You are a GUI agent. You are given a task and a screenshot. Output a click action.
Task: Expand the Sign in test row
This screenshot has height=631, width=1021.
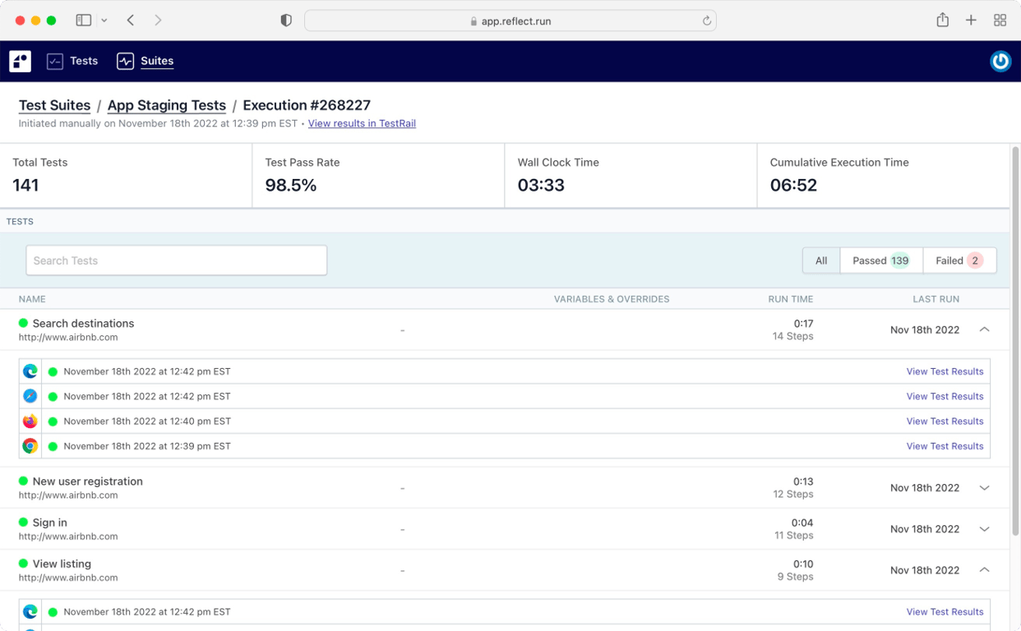(x=984, y=529)
